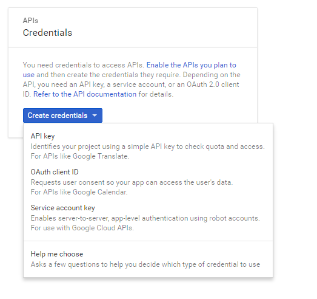The image size is (317, 299).
Task: Click the 'Identifies your project' description text
Action: 147,146
